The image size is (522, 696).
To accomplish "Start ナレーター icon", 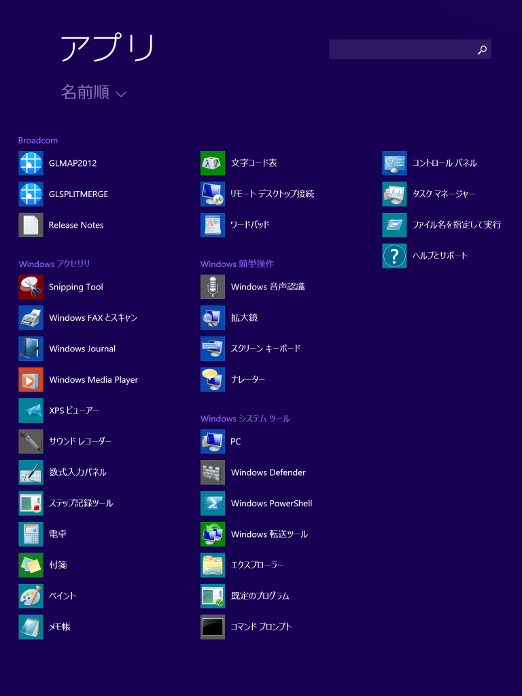I will pos(213,379).
